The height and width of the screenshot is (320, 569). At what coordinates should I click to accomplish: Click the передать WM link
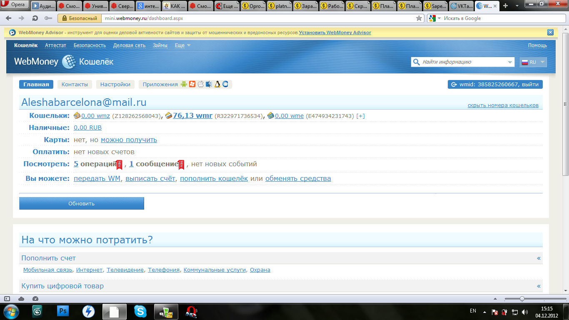pos(97,179)
